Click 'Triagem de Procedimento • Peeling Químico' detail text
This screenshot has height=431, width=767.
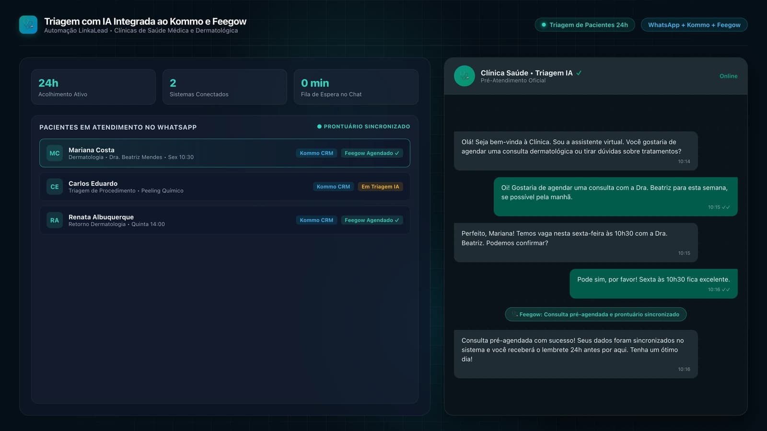pyautogui.click(x=126, y=191)
